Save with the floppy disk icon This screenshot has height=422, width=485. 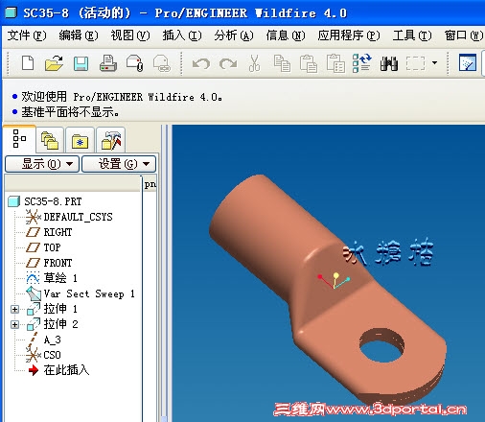coord(81,63)
